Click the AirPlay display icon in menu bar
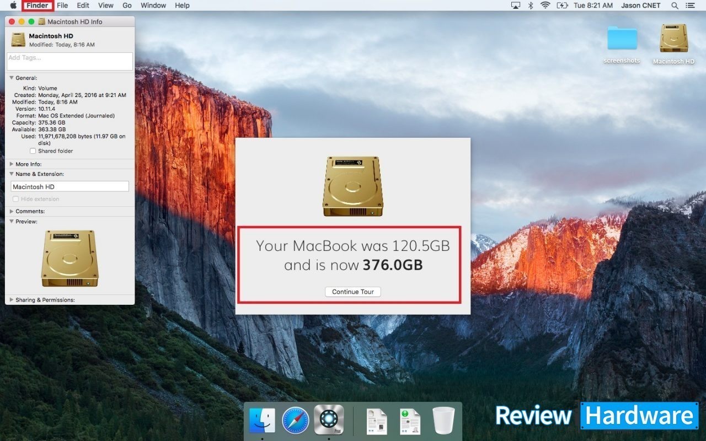This screenshot has width=706, height=441. point(516,6)
